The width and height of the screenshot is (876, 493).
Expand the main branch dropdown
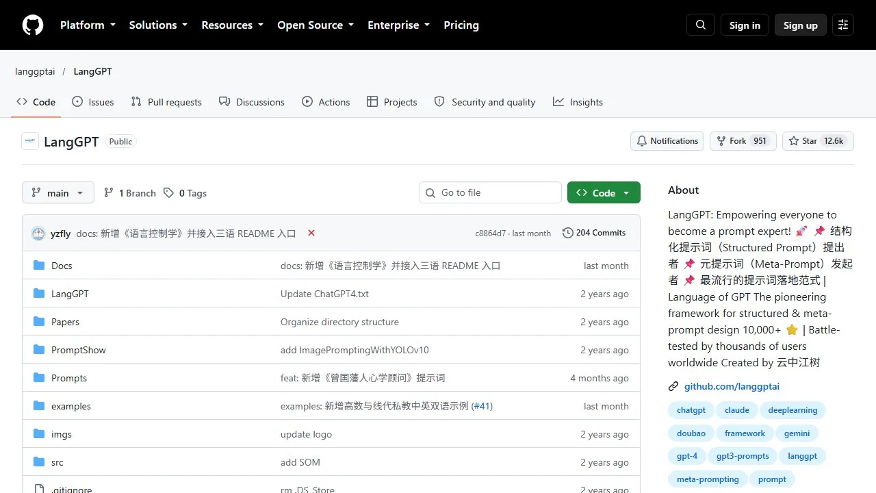57,193
